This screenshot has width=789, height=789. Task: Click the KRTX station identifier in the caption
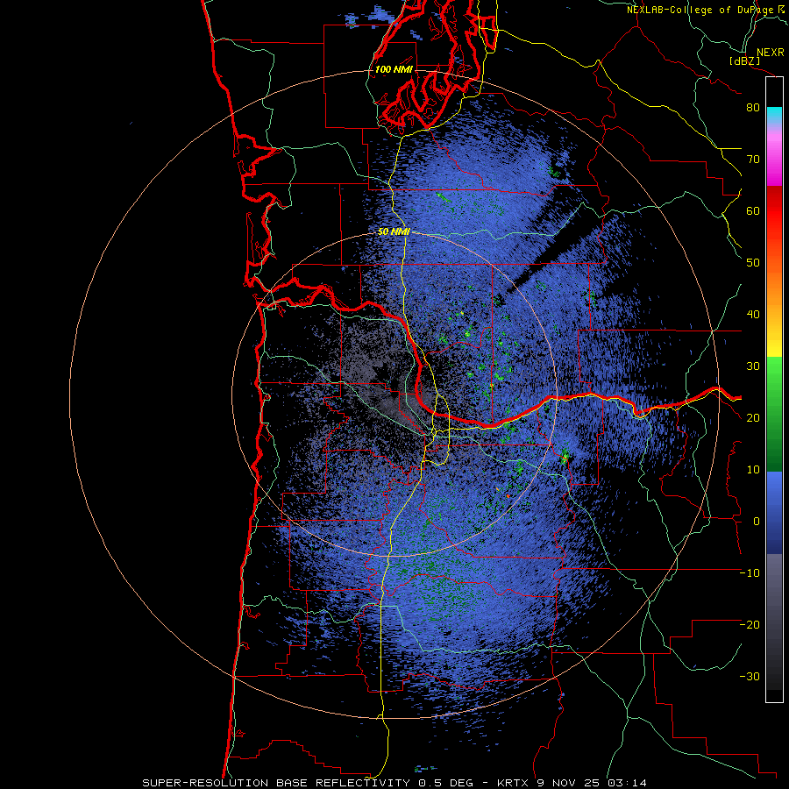click(513, 783)
